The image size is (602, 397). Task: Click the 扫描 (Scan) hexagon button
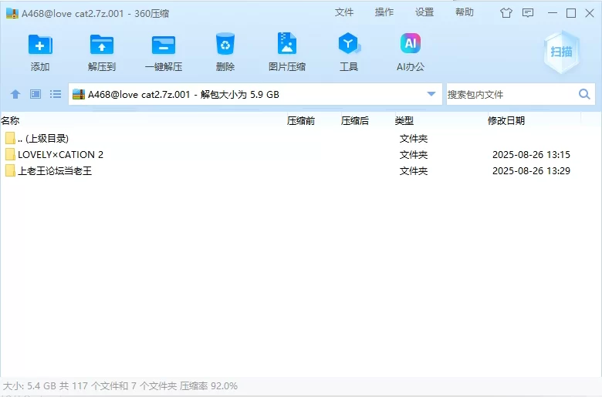tap(562, 52)
